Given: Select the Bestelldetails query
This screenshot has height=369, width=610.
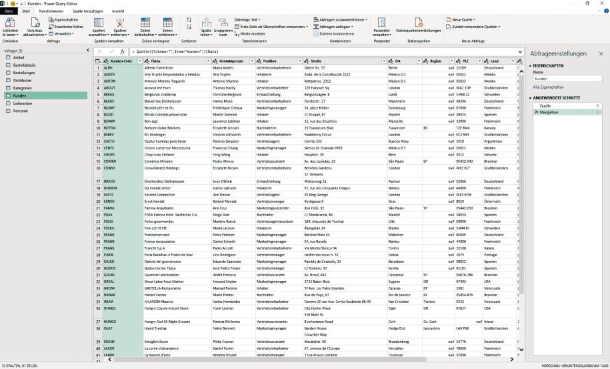Looking at the screenshot, I should click(45, 65).
